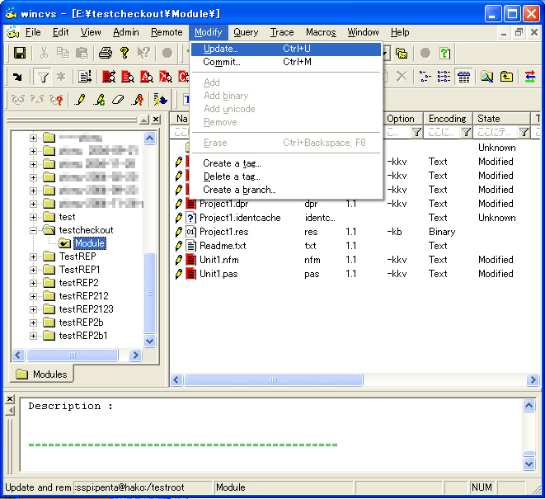The width and height of the screenshot is (545, 499).
Task: Click the stacked yellow folders toolbar icon
Action: pos(402,54)
